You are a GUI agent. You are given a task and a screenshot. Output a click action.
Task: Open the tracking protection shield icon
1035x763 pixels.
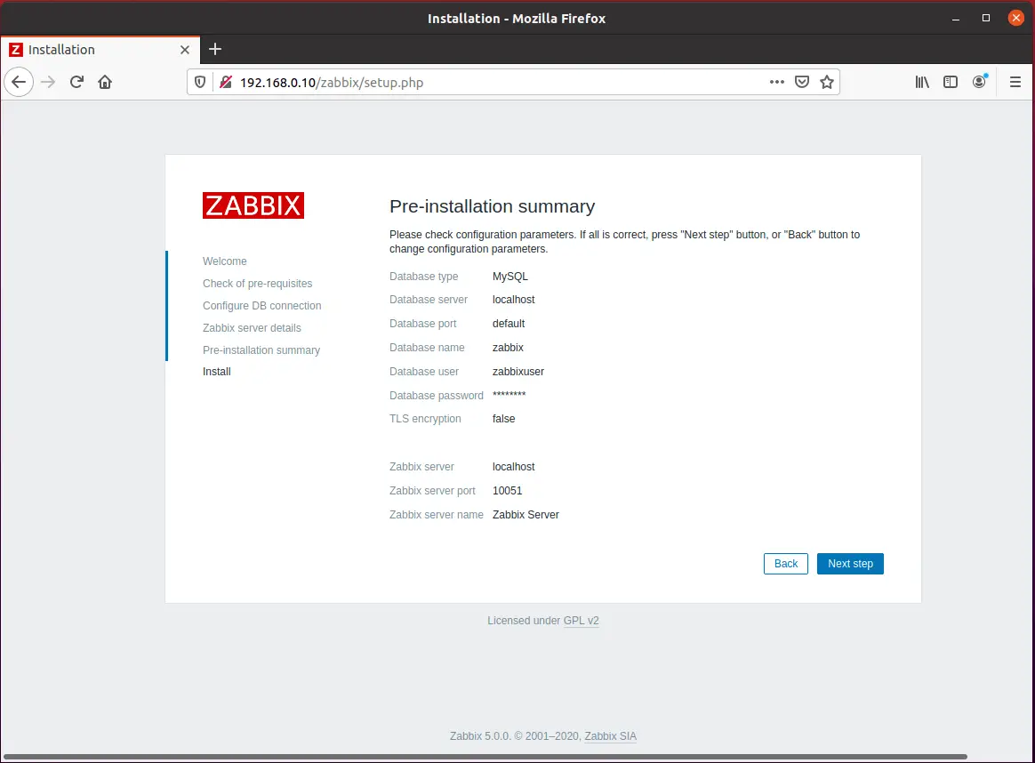pos(200,83)
